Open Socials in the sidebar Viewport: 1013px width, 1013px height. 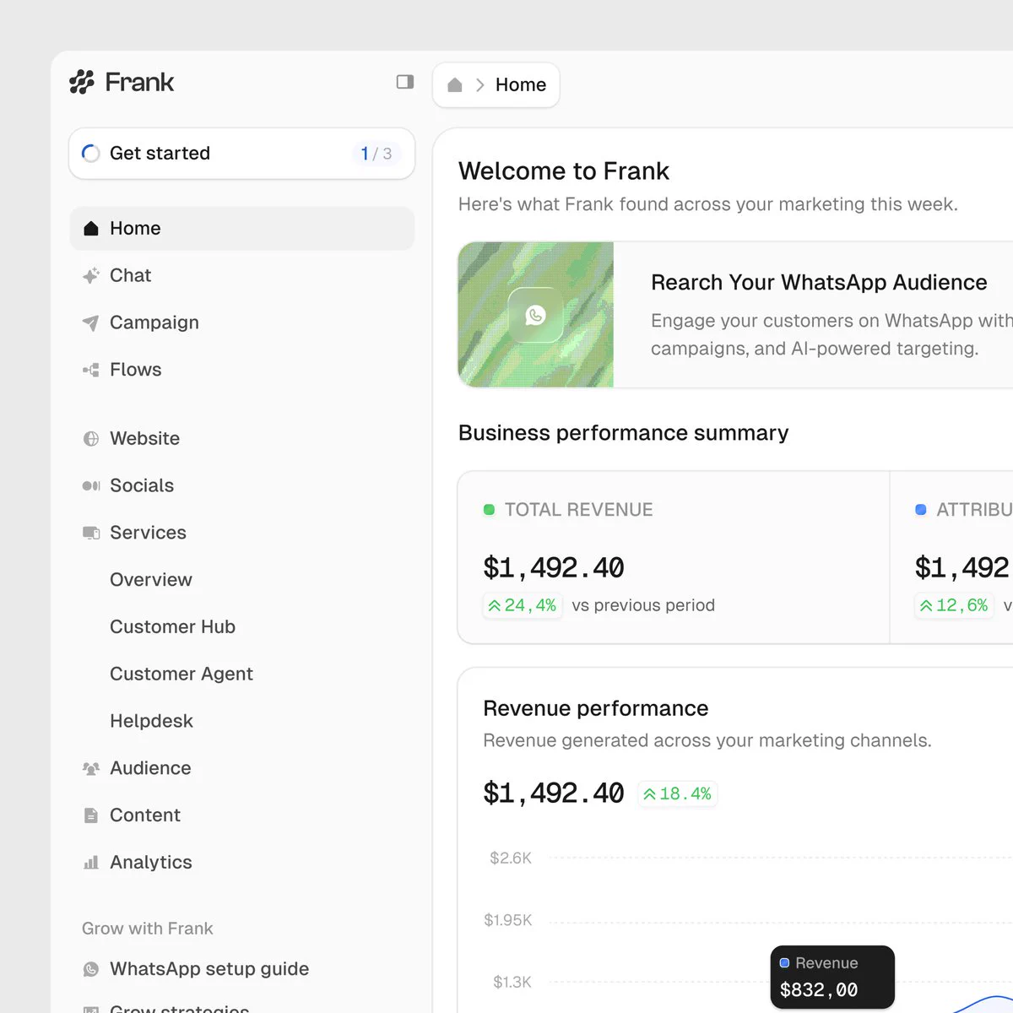coord(241,486)
